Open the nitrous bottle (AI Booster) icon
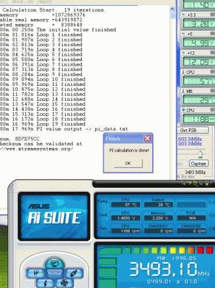Image resolution: width=215 pixels, height=288 pixels. tap(74, 273)
